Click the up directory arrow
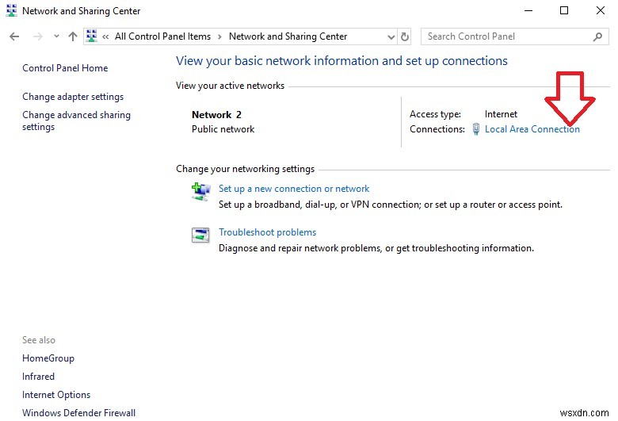Screen dimensions: 618x421 coord(73,36)
